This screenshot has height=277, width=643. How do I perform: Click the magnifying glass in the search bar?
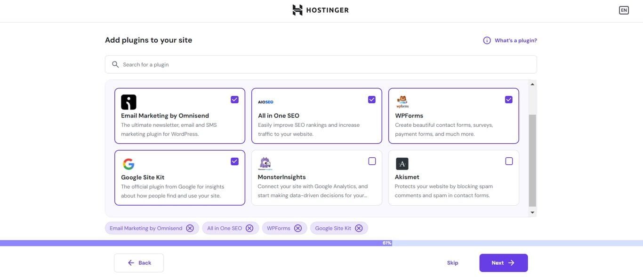pyautogui.click(x=115, y=64)
